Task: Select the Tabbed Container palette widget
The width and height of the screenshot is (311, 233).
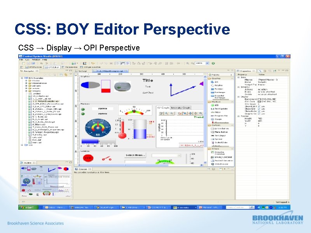Action: coord(222,161)
